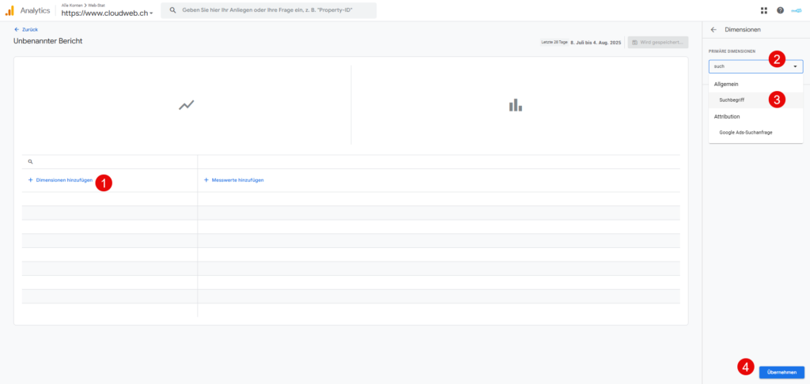Image resolution: width=810 pixels, height=384 pixels.
Task: Select the line chart placeholder icon
Action: [186, 105]
